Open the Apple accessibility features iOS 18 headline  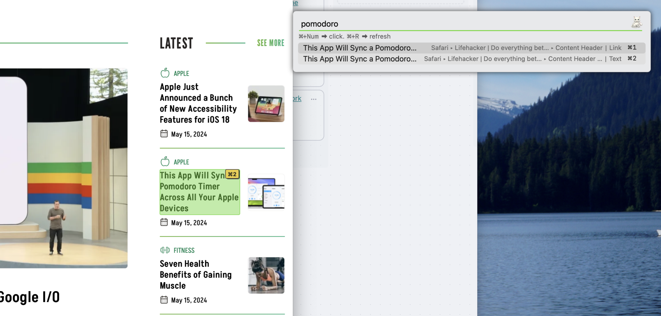click(x=198, y=103)
